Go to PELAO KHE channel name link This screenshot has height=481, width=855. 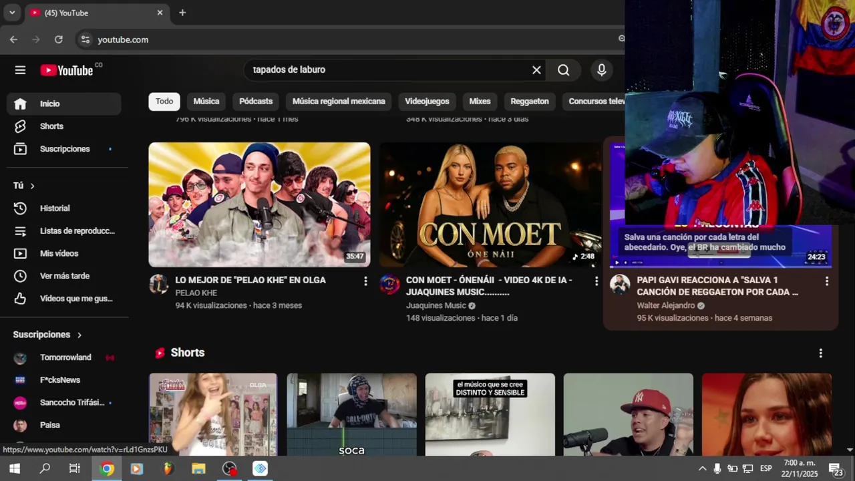point(196,293)
